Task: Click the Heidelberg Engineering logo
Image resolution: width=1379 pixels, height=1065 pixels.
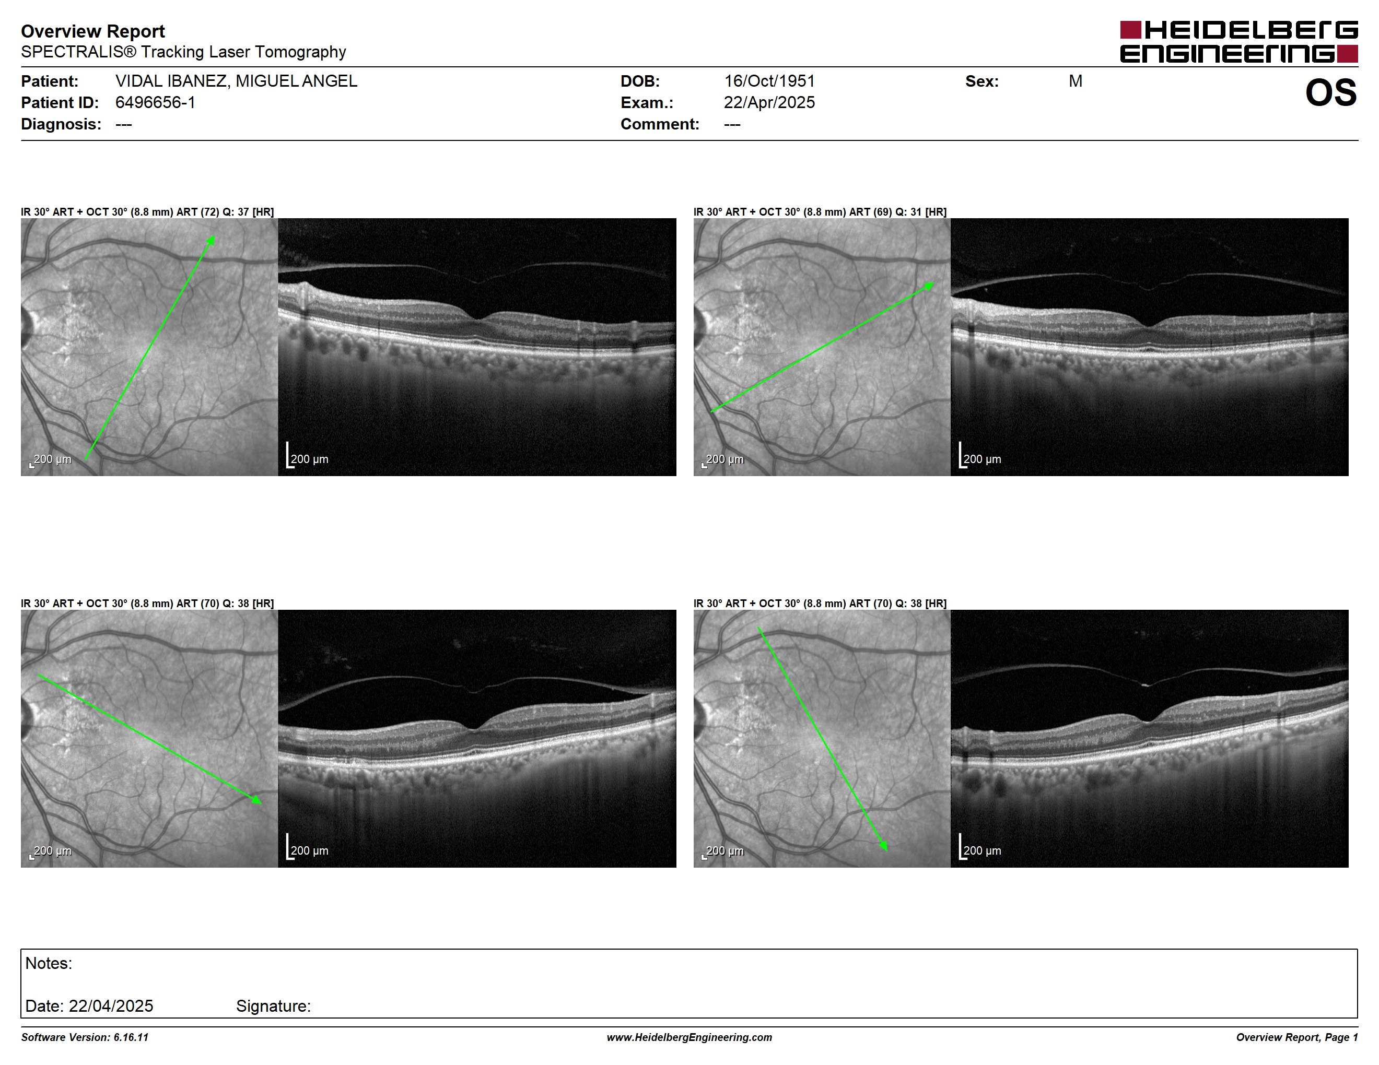Action: point(1239,42)
